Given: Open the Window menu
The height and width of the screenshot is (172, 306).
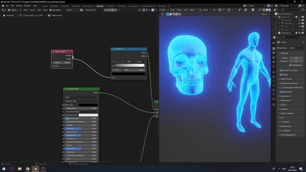Looking at the screenshot, I should 27,6.
